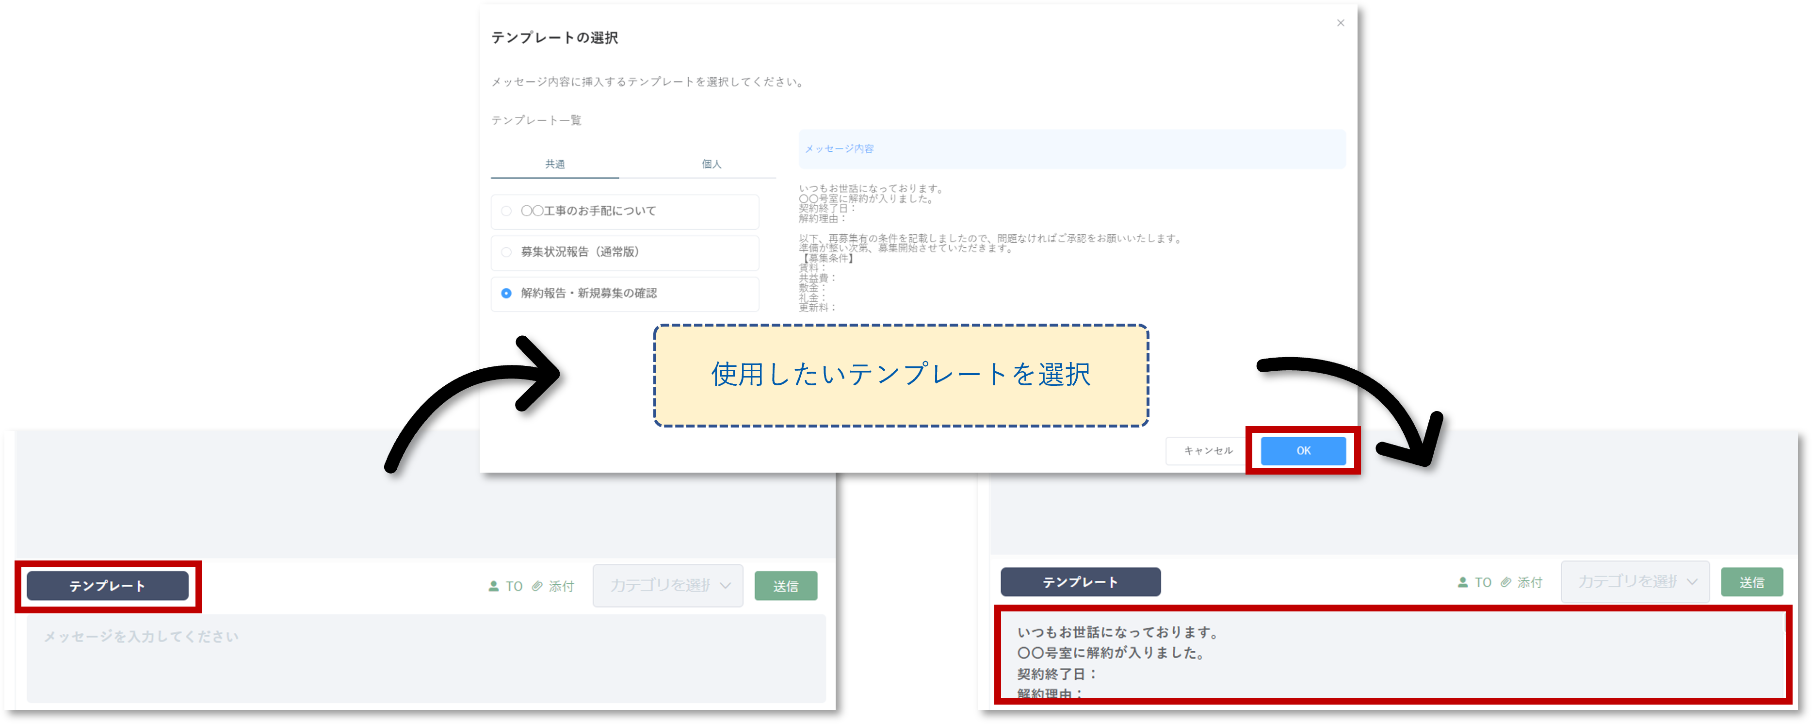Select the ○○工事のお手配について radio option
Image resolution: width=1812 pixels, height=724 pixels.
(x=506, y=211)
